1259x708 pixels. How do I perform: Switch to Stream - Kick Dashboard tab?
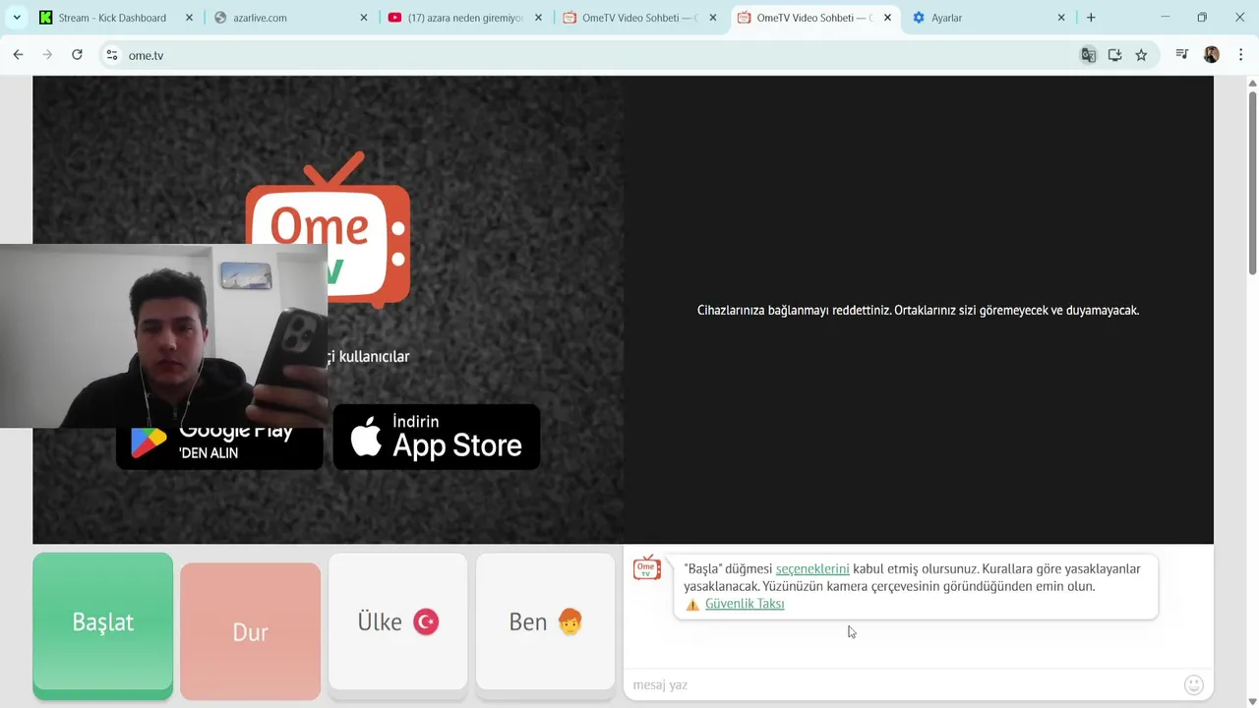click(x=112, y=18)
